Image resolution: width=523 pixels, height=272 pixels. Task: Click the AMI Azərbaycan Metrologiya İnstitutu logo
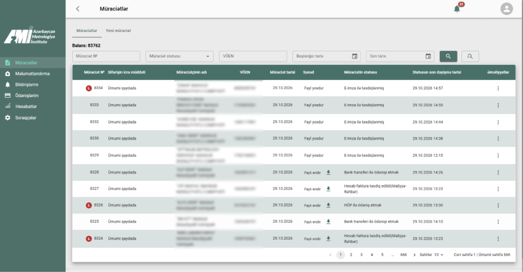click(29, 36)
